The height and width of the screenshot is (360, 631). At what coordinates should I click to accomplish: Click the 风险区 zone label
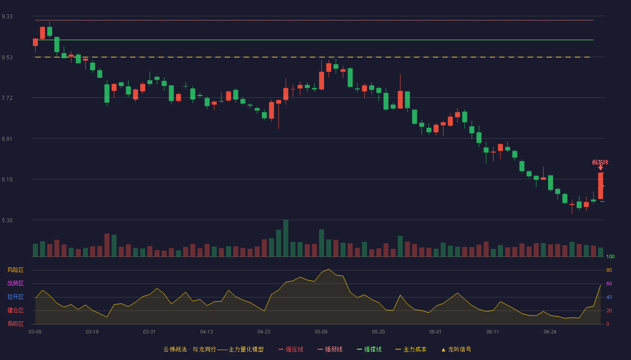tap(16, 270)
